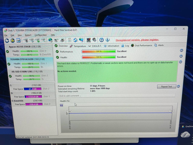193x145 pixels.
Task: Click the Repeat Test button
Action: [x=167, y=86]
